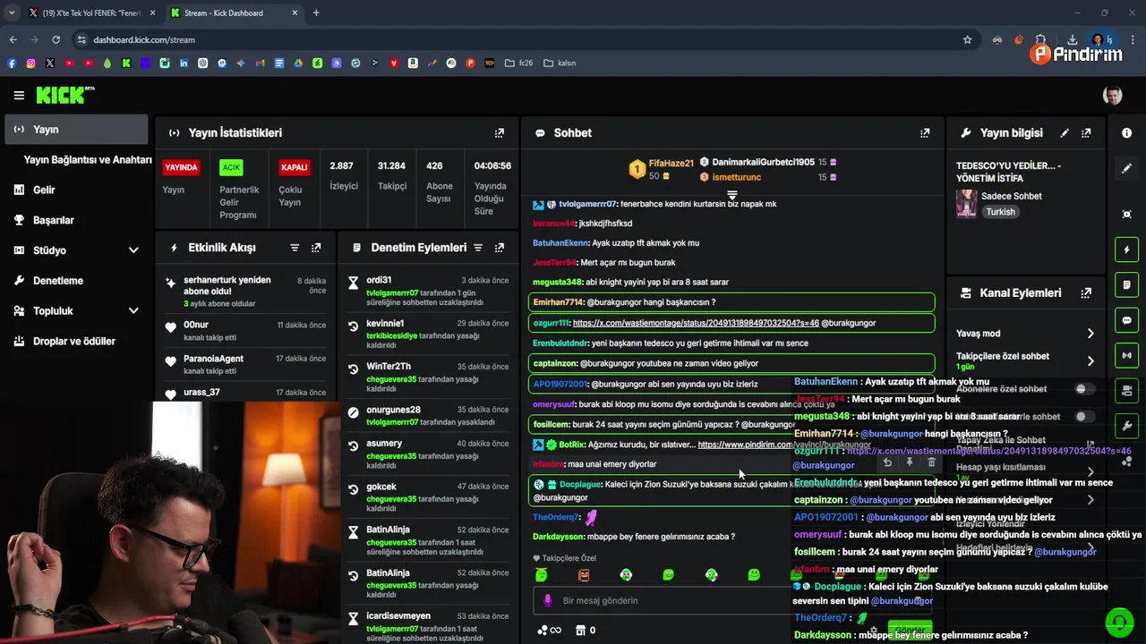
Task: Open the browser tab search dropdown
Action: pos(11,13)
